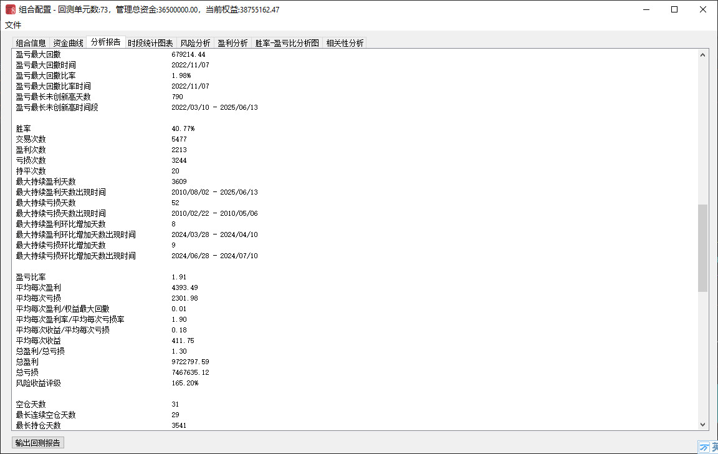Maximize the 组合配置 window
Screen dimensions: 718x454
point(674,10)
